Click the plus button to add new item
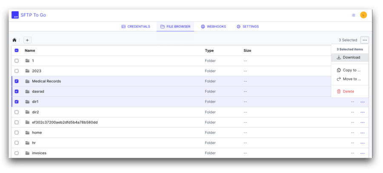383x173 pixels. click(x=27, y=40)
